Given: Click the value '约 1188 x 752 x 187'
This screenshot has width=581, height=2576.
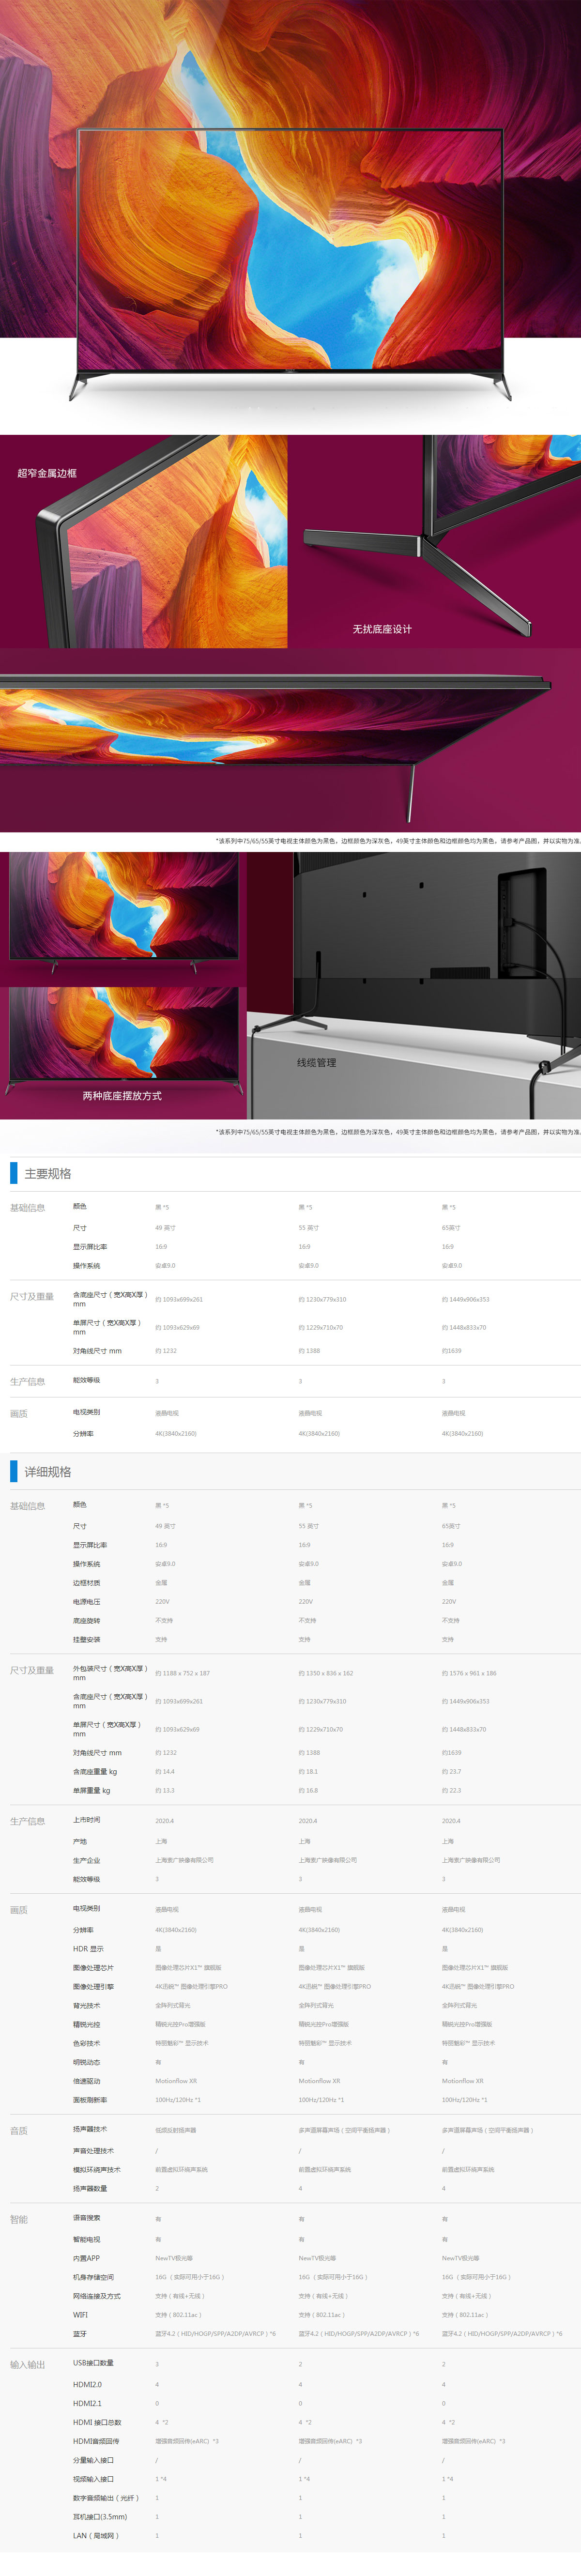Looking at the screenshot, I should [x=183, y=1673].
